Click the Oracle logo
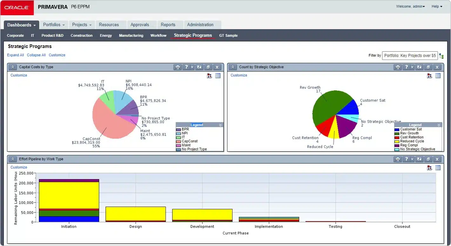The width and height of the screenshot is (451, 246). pyautogui.click(x=17, y=7)
